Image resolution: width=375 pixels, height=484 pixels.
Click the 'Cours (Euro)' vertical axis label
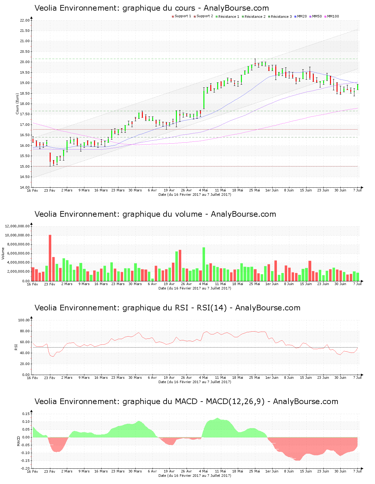point(17,104)
